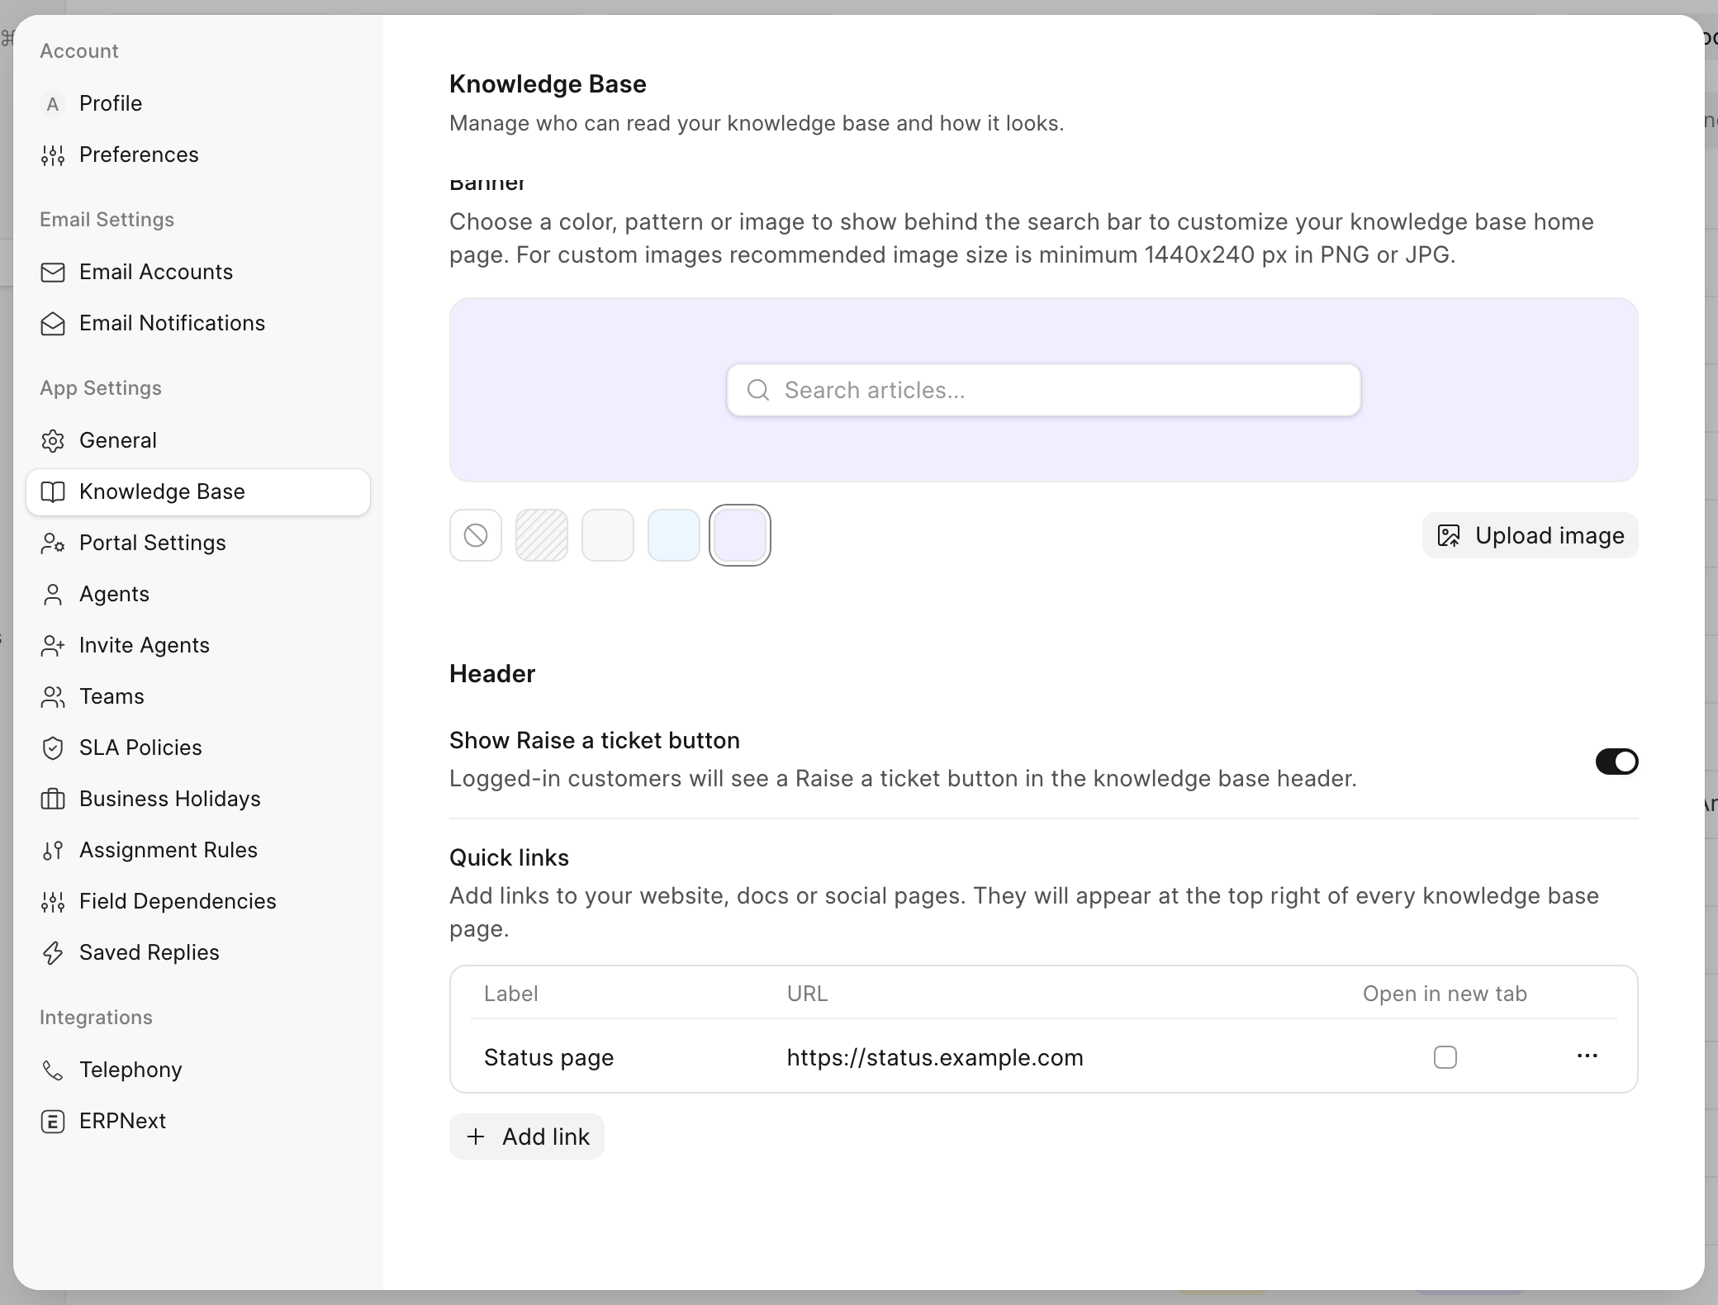The image size is (1718, 1305).
Task: Select the striped pattern banner swatch
Action: pyautogui.click(x=542, y=535)
